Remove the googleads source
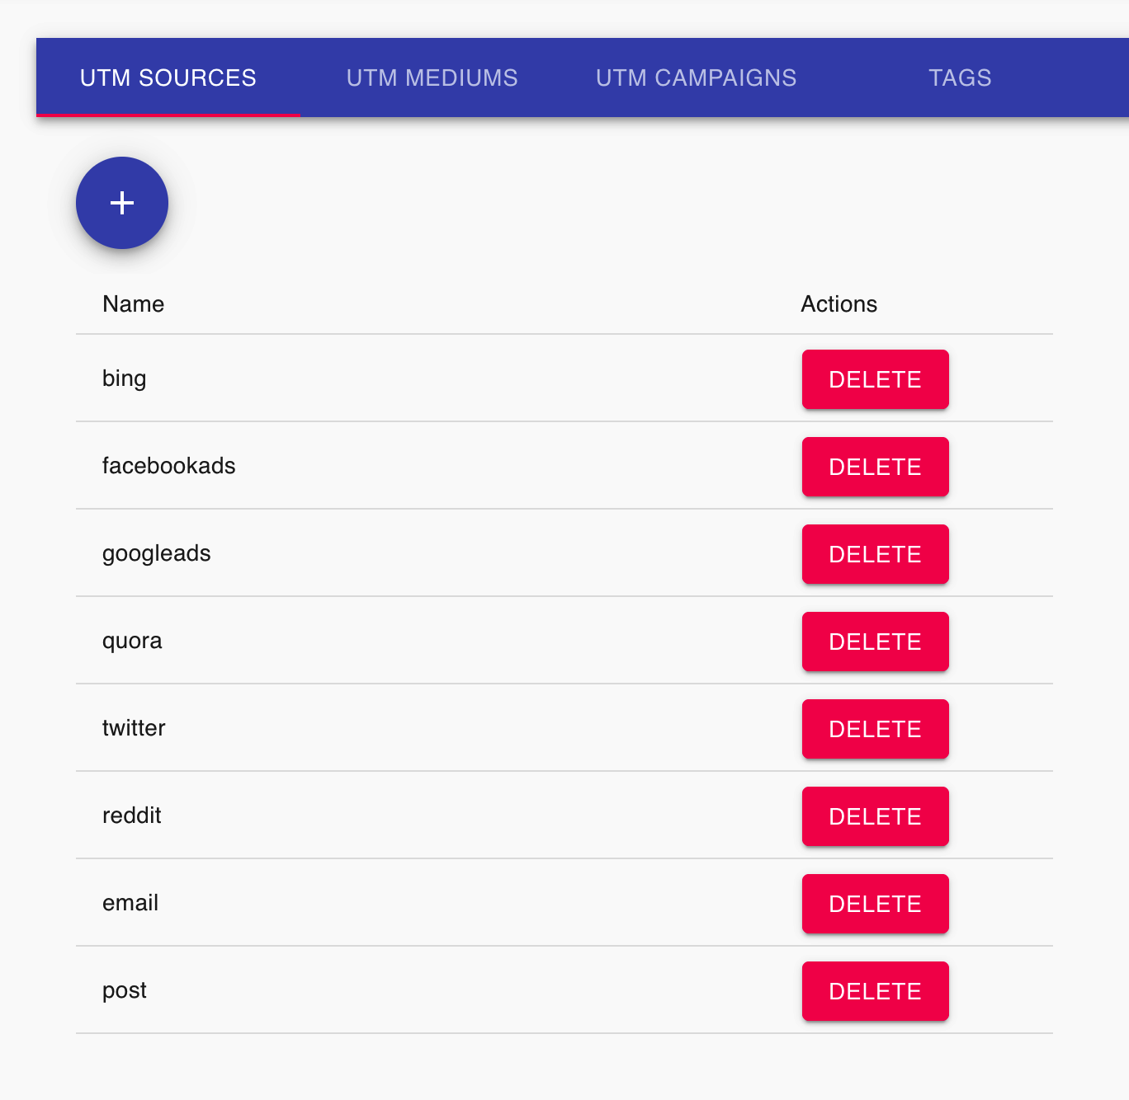The height and width of the screenshot is (1100, 1129). tap(875, 554)
